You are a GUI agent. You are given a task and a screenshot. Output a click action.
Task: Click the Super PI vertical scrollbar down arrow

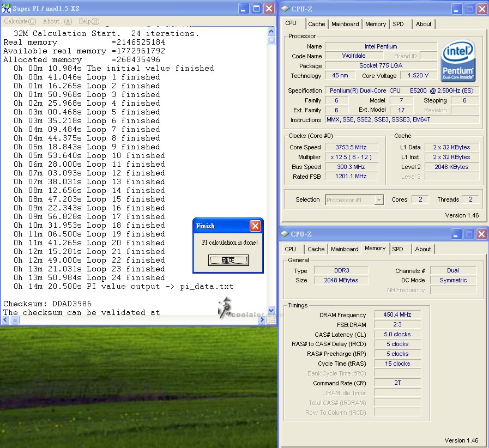[x=271, y=311]
